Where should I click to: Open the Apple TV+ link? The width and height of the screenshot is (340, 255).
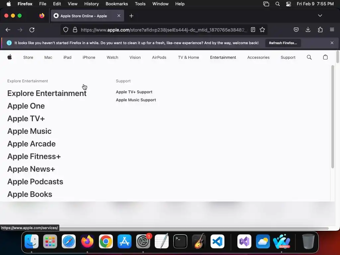click(26, 119)
